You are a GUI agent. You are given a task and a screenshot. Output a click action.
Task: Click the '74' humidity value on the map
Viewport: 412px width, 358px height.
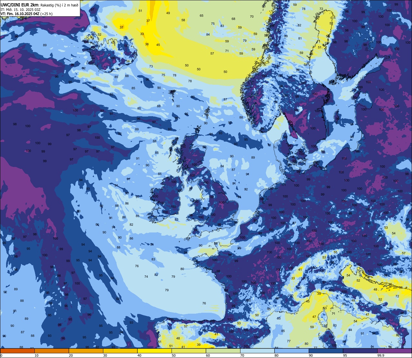pyautogui.click(x=146, y=277)
